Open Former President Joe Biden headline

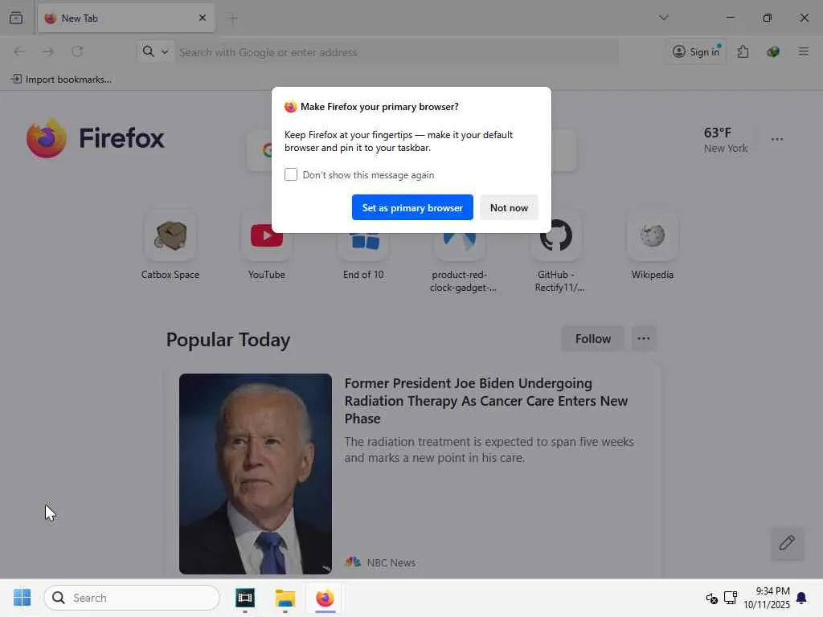486,401
